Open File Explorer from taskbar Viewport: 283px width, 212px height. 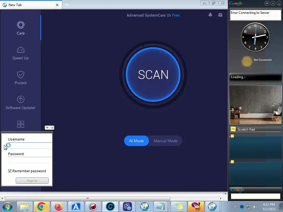click(25, 206)
